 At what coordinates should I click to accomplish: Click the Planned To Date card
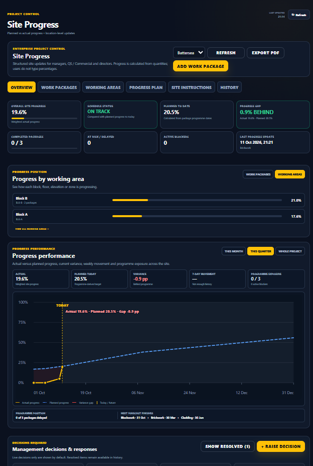click(x=197, y=115)
